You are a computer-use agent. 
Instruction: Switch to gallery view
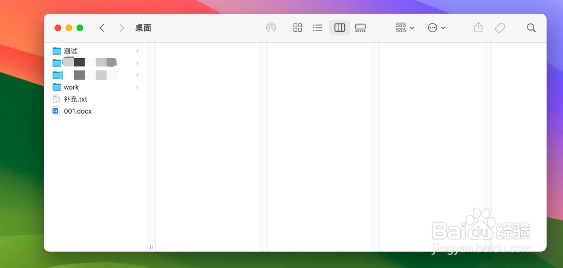360,28
